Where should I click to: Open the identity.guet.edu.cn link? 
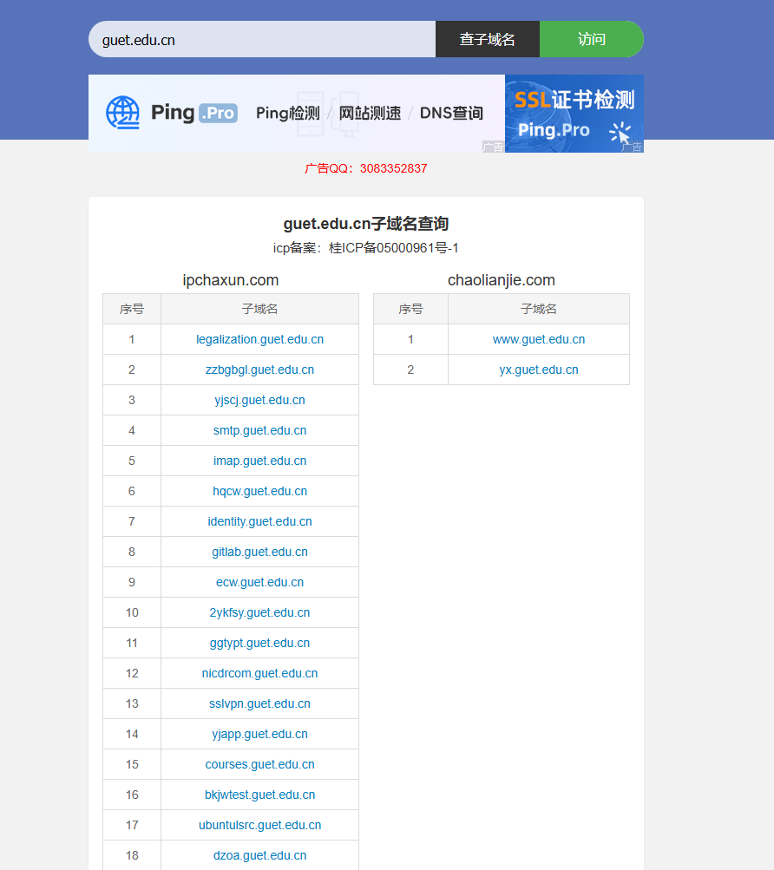point(259,521)
